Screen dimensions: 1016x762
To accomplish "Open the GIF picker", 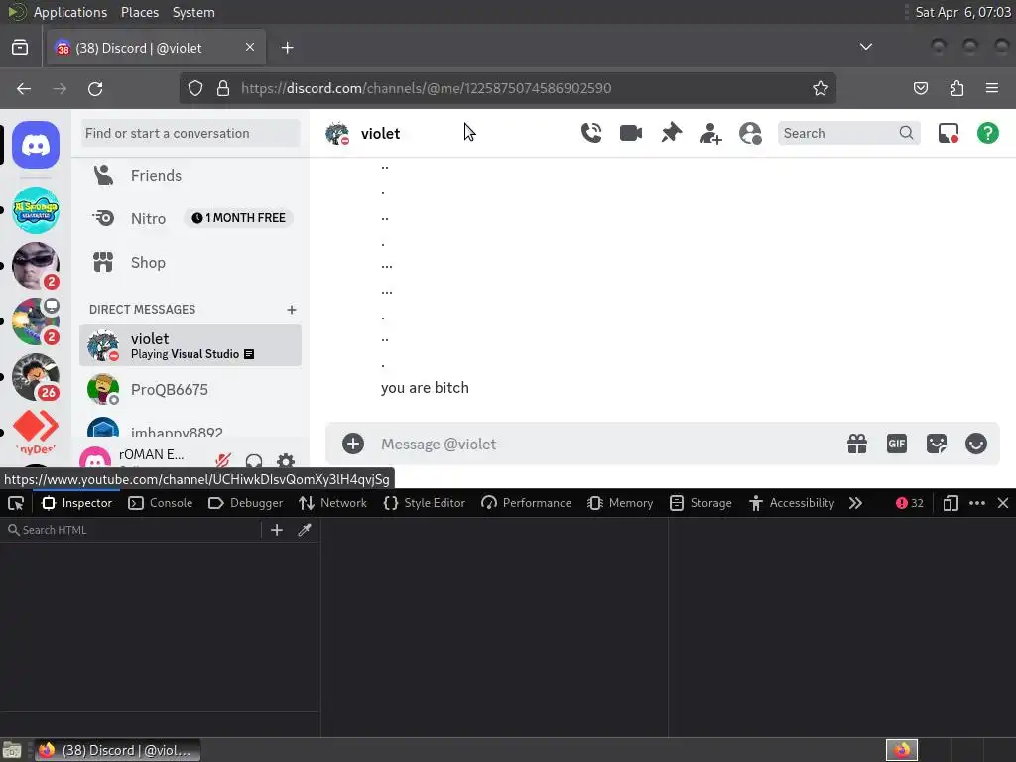I will point(896,444).
